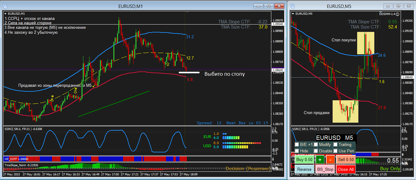Click the yellow 1.6 label in M5

382,82
